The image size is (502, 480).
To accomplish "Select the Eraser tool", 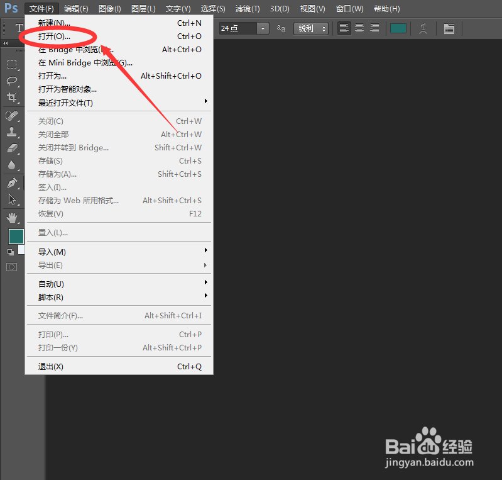I will (x=12, y=148).
